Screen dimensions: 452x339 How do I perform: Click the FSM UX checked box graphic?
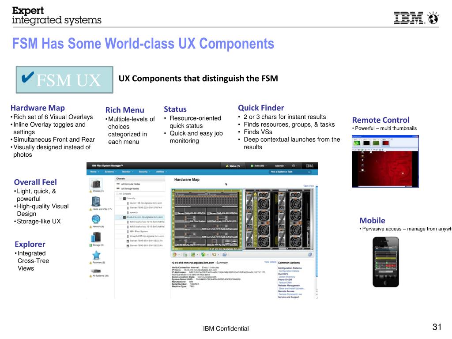(64, 80)
